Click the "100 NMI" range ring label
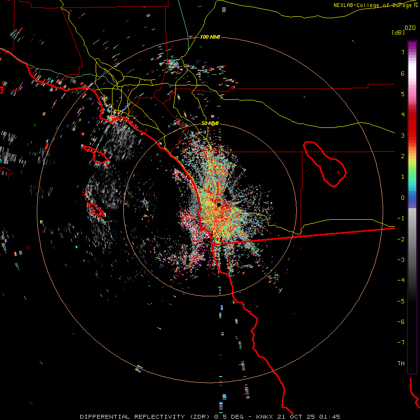Image resolution: width=420 pixels, height=420 pixels. 210,37
